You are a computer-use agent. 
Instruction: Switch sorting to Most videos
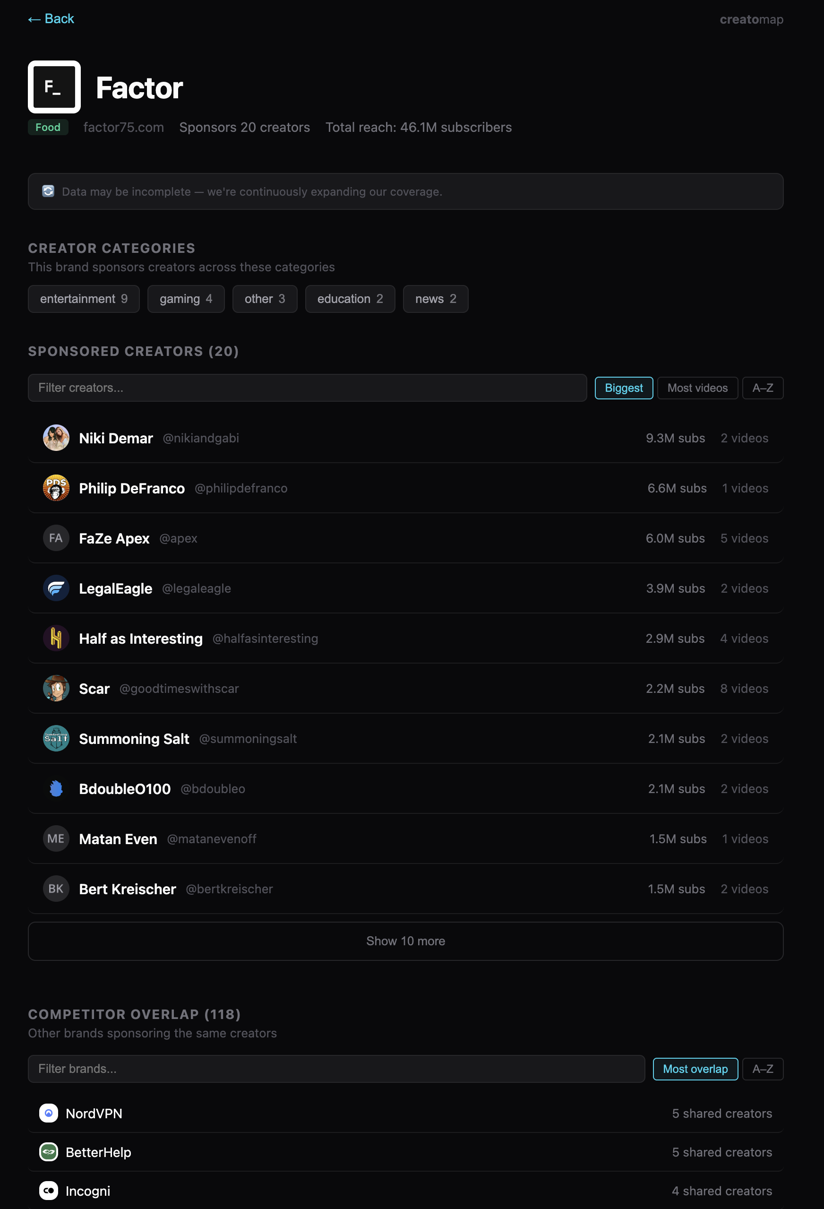pyautogui.click(x=697, y=388)
